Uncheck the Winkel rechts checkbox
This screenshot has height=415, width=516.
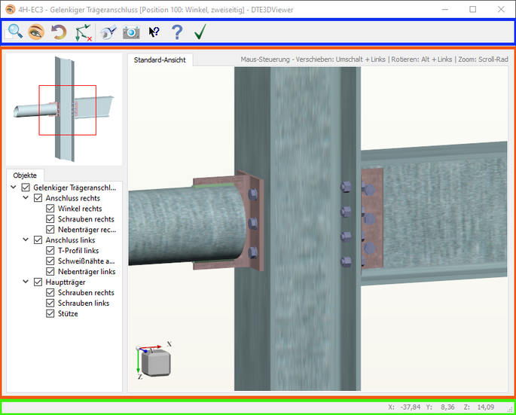coord(50,209)
